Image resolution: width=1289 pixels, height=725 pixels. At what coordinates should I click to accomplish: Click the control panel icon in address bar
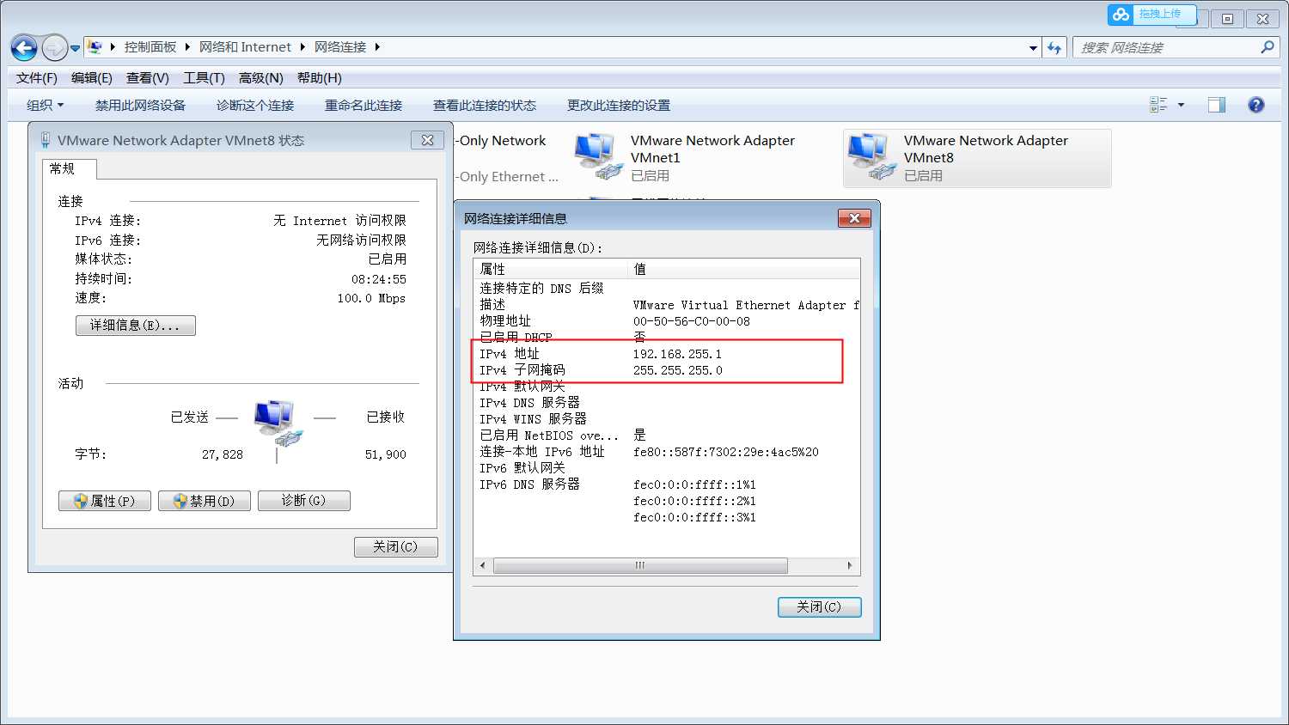pyautogui.click(x=95, y=46)
